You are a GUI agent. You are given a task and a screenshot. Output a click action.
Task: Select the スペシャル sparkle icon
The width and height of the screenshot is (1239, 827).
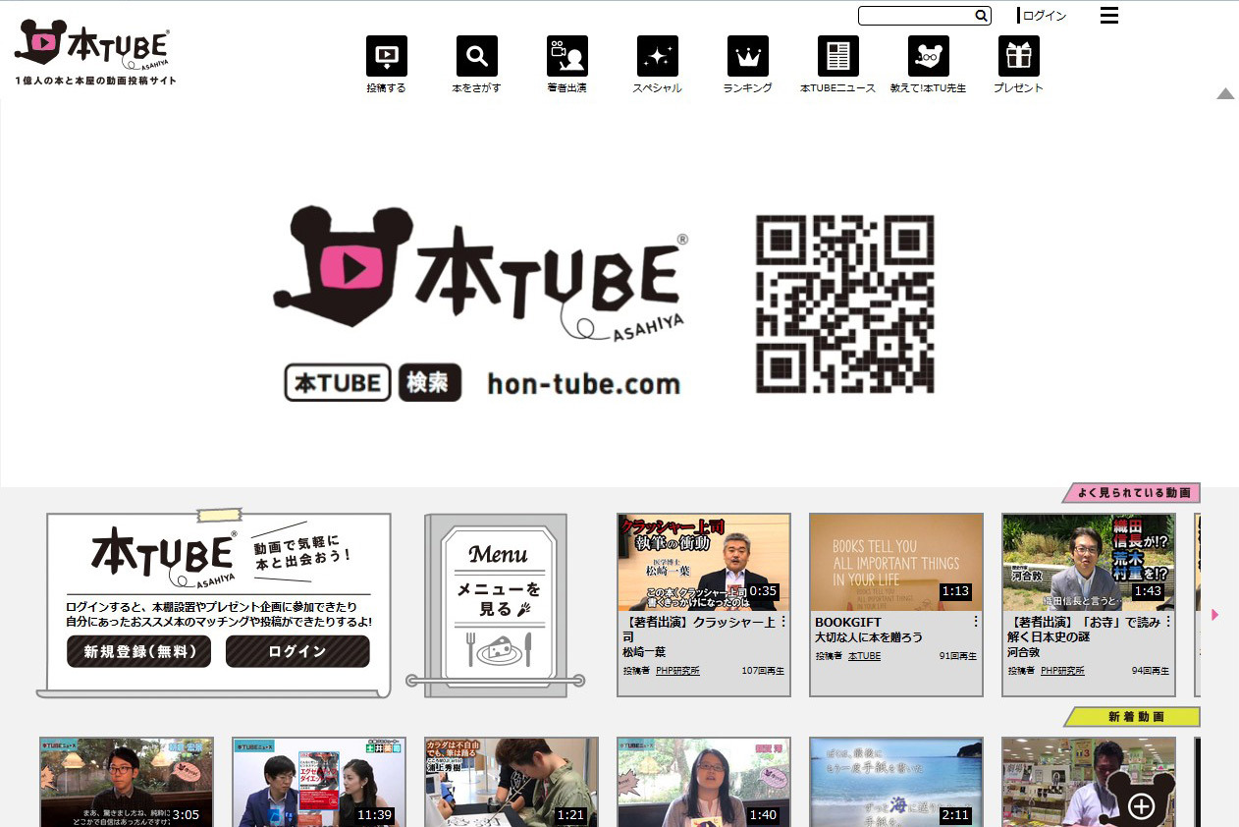(x=658, y=56)
